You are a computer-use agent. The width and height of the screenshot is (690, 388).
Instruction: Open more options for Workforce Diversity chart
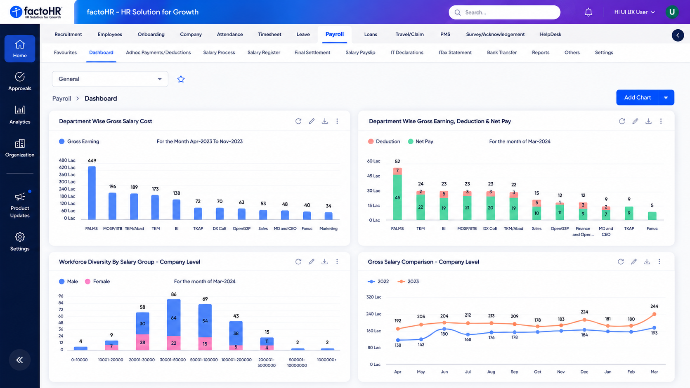[x=337, y=262]
